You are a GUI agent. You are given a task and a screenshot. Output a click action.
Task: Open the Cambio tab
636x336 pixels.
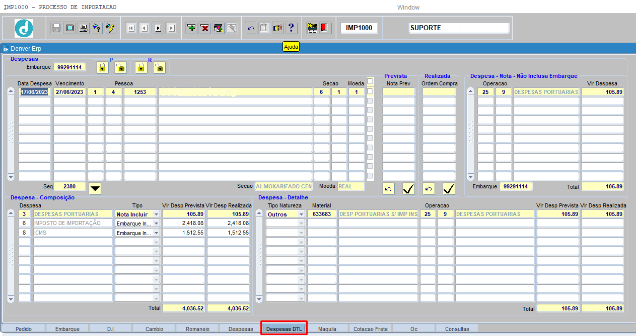tap(154, 329)
